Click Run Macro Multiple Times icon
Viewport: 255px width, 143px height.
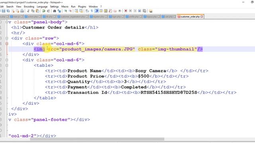point(140,11)
